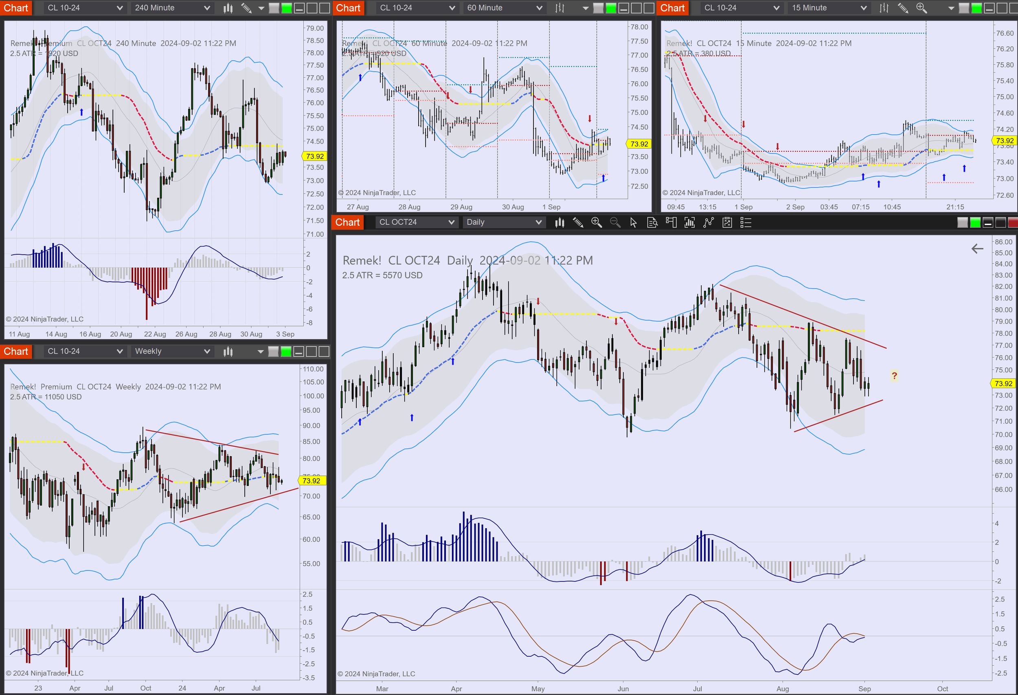
Task: Open Daily interval dropdown
Action: click(504, 222)
